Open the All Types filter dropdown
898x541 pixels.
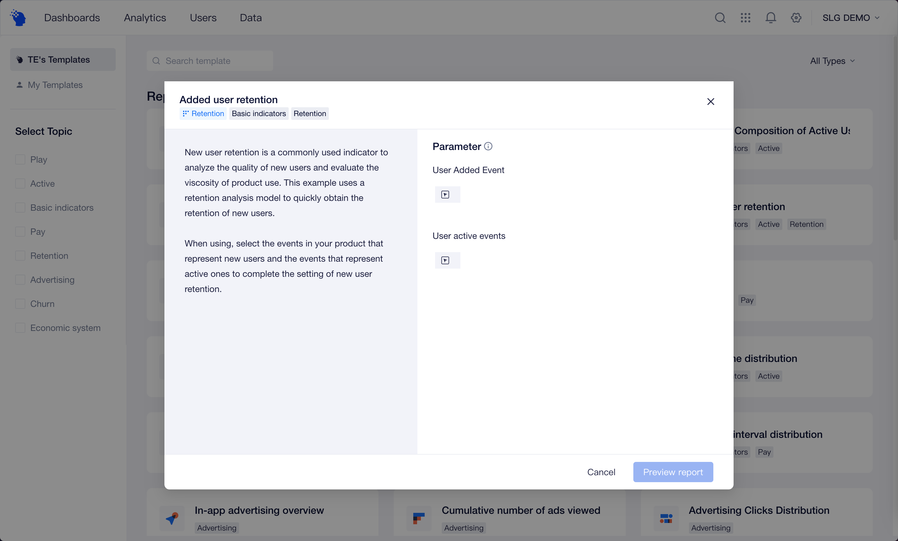[x=832, y=61]
